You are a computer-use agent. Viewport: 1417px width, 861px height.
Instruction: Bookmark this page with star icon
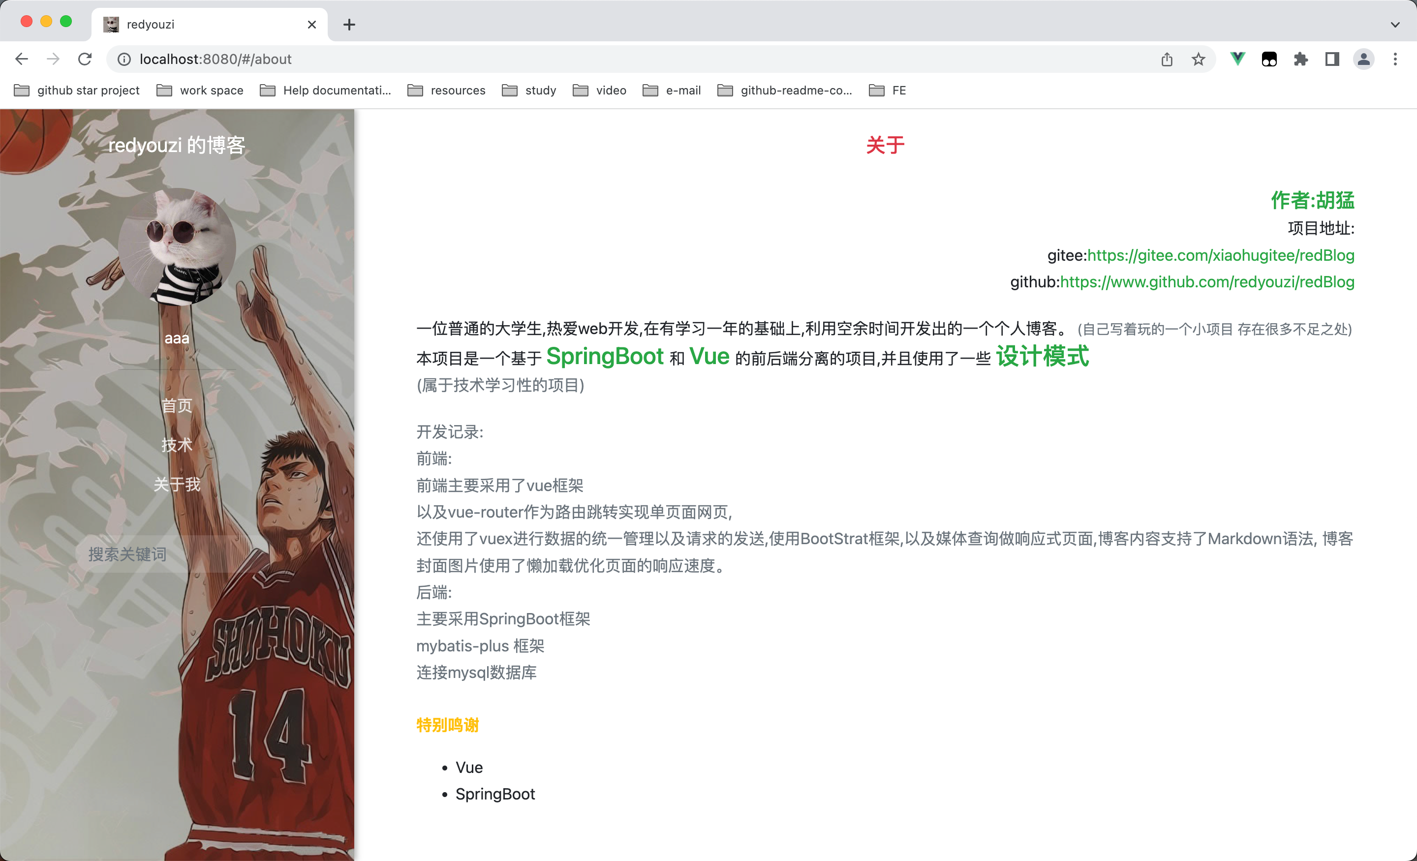pos(1198,59)
